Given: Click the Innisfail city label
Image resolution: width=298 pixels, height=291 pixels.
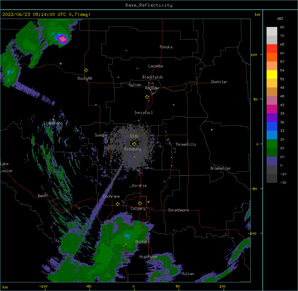Looking at the screenshot, I should click(143, 113).
